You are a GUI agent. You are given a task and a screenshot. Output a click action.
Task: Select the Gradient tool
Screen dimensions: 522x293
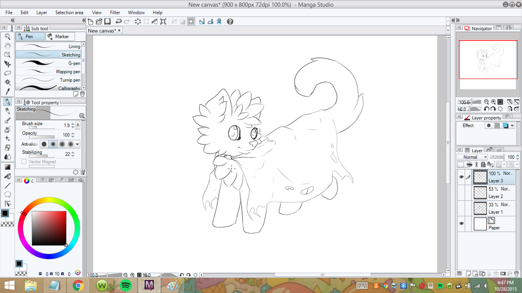[x=7, y=167]
